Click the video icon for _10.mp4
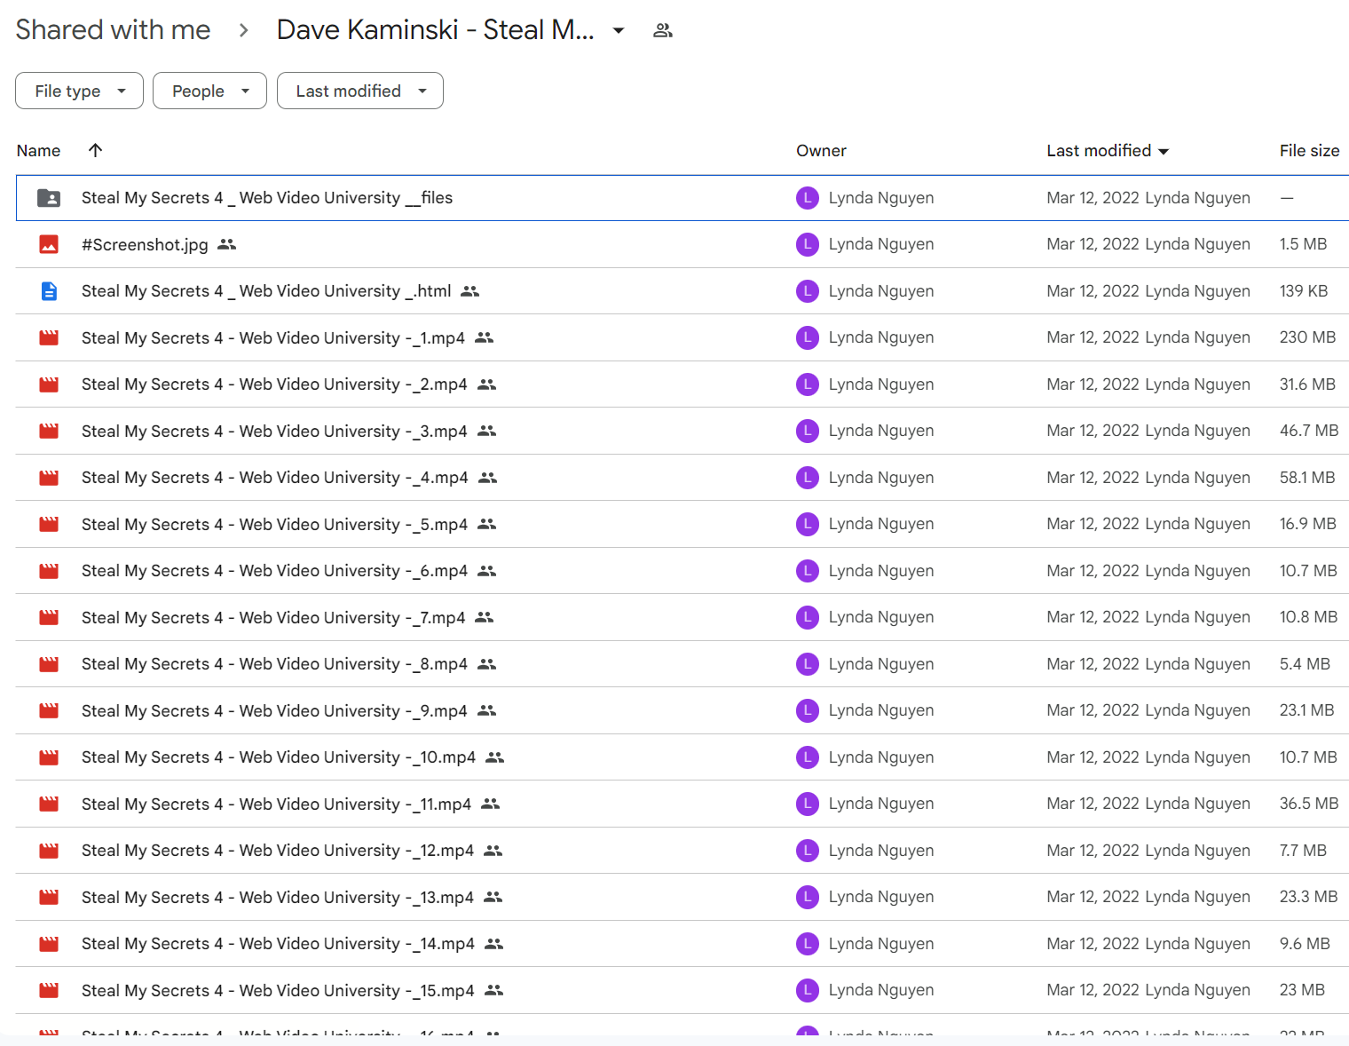 [x=49, y=757]
